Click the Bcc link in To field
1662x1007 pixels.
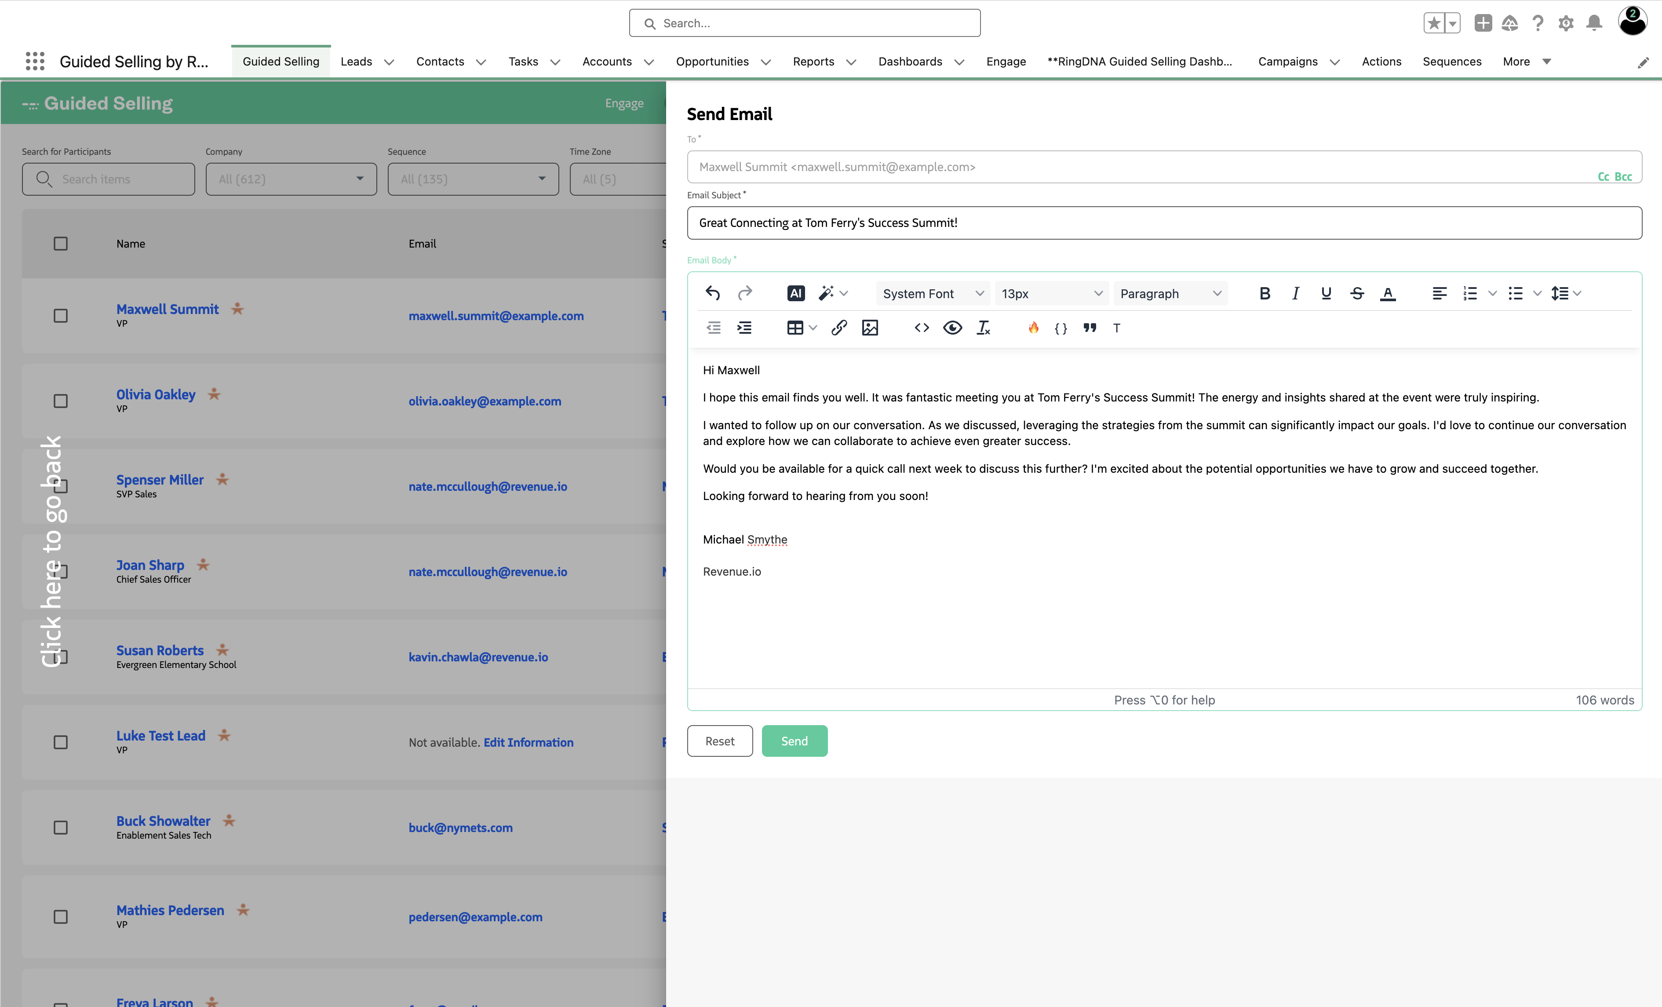point(1623,177)
